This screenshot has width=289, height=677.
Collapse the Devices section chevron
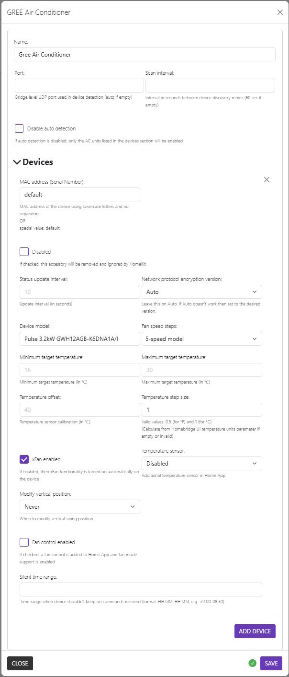(17, 162)
